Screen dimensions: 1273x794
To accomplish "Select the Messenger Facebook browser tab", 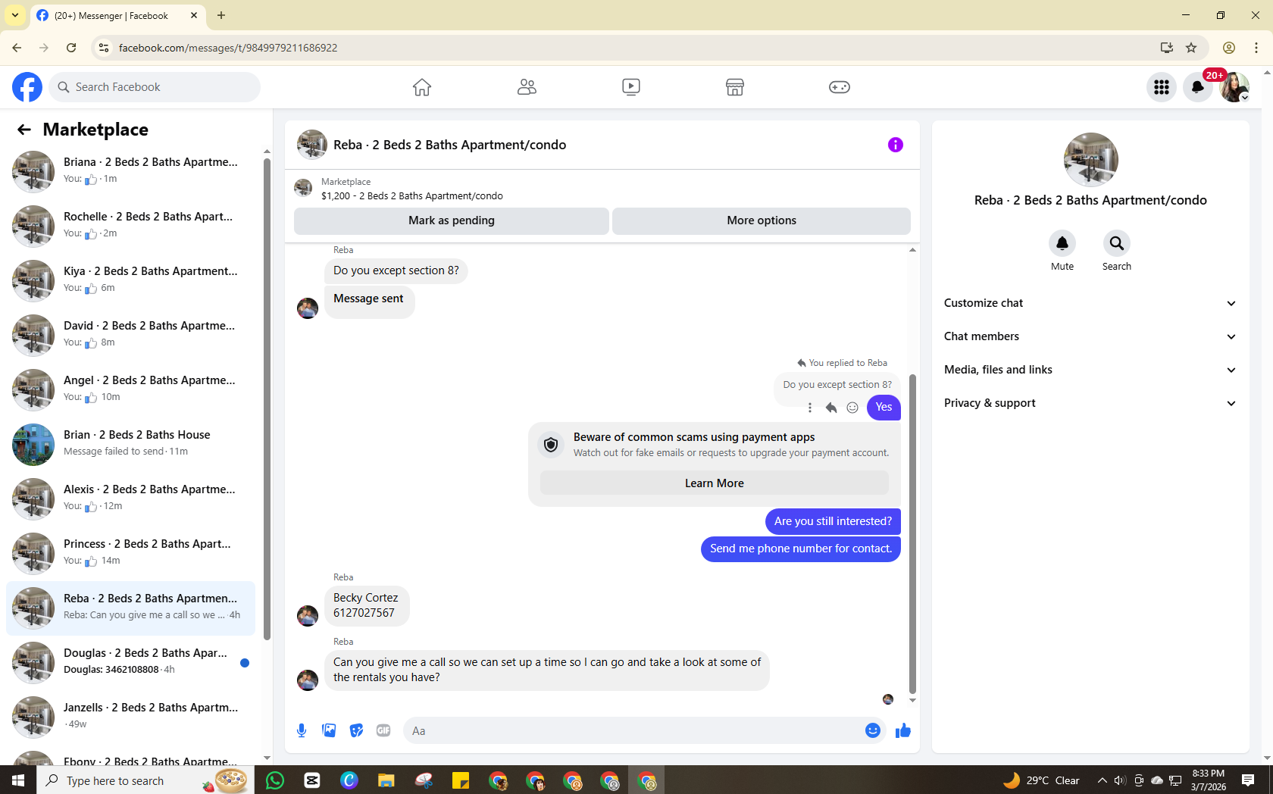I will (x=117, y=15).
